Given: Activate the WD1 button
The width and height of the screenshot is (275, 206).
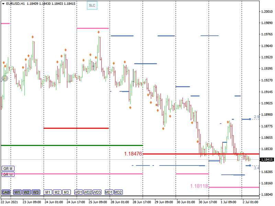Looking at the screenshot, I should click(79, 192).
